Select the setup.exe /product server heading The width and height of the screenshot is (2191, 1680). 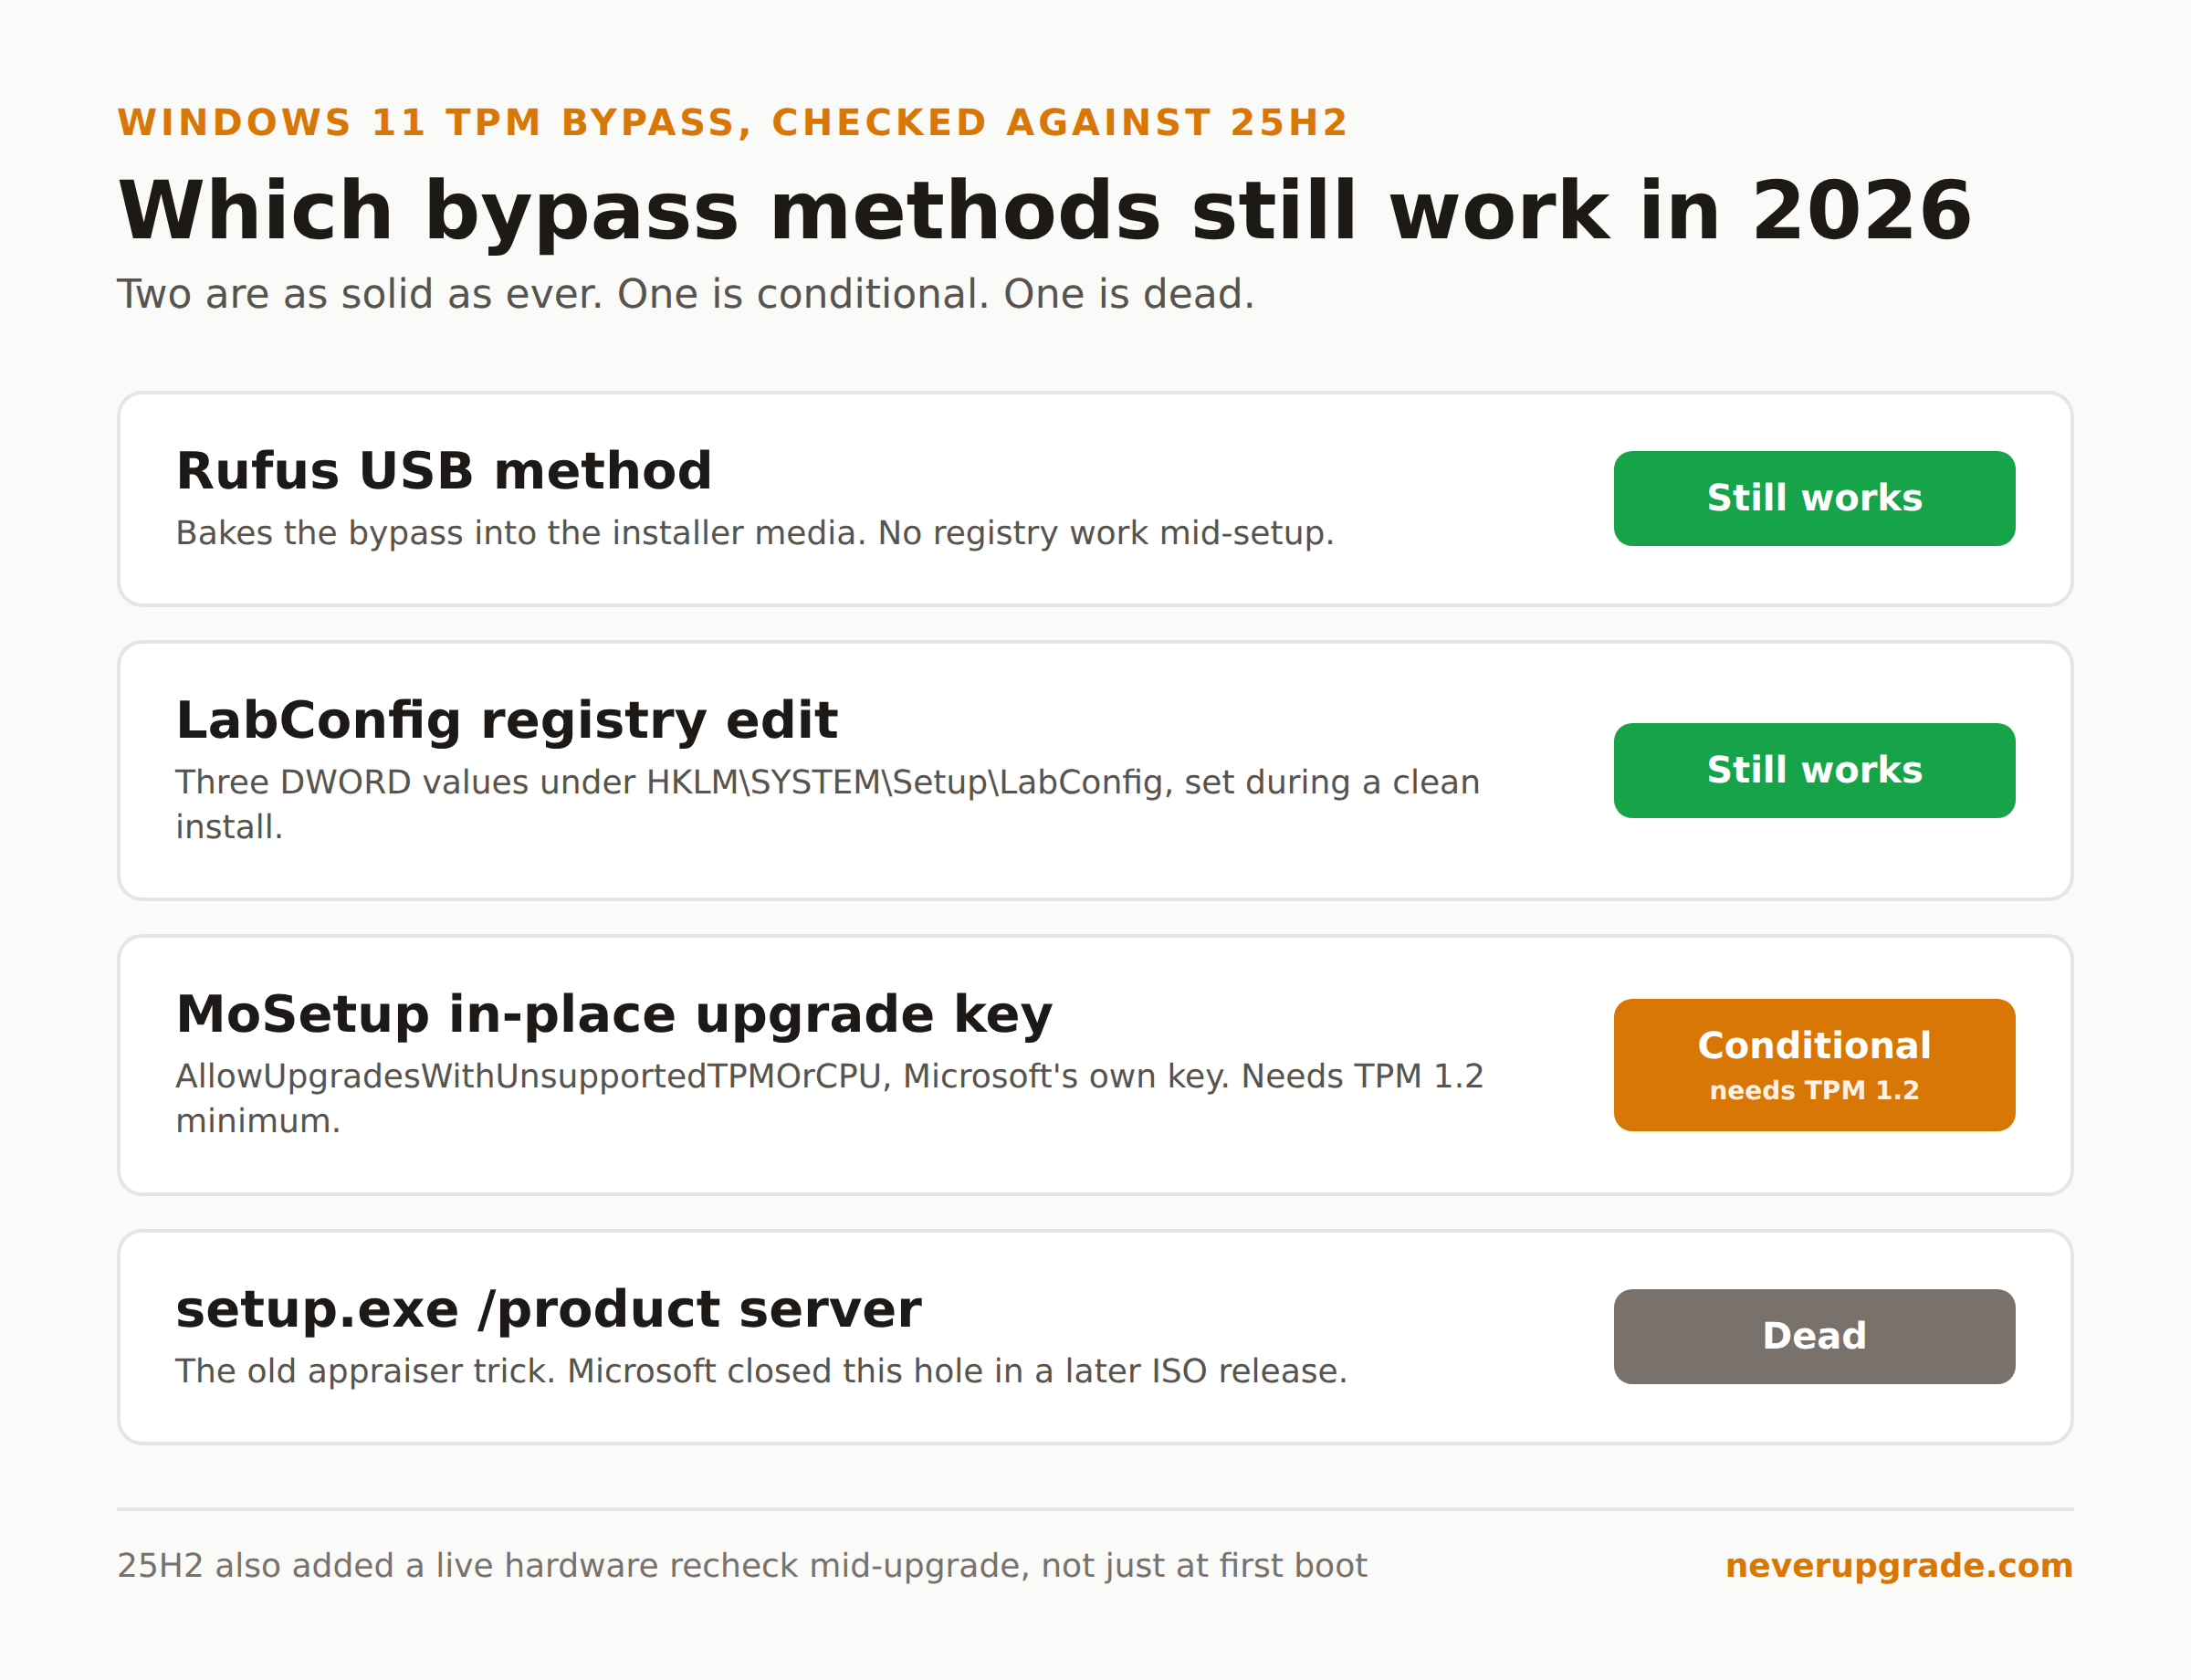[x=548, y=1309]
